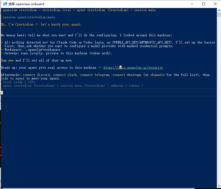
Task: Click 'connect telegram' command text
Action: pos(95,75)
